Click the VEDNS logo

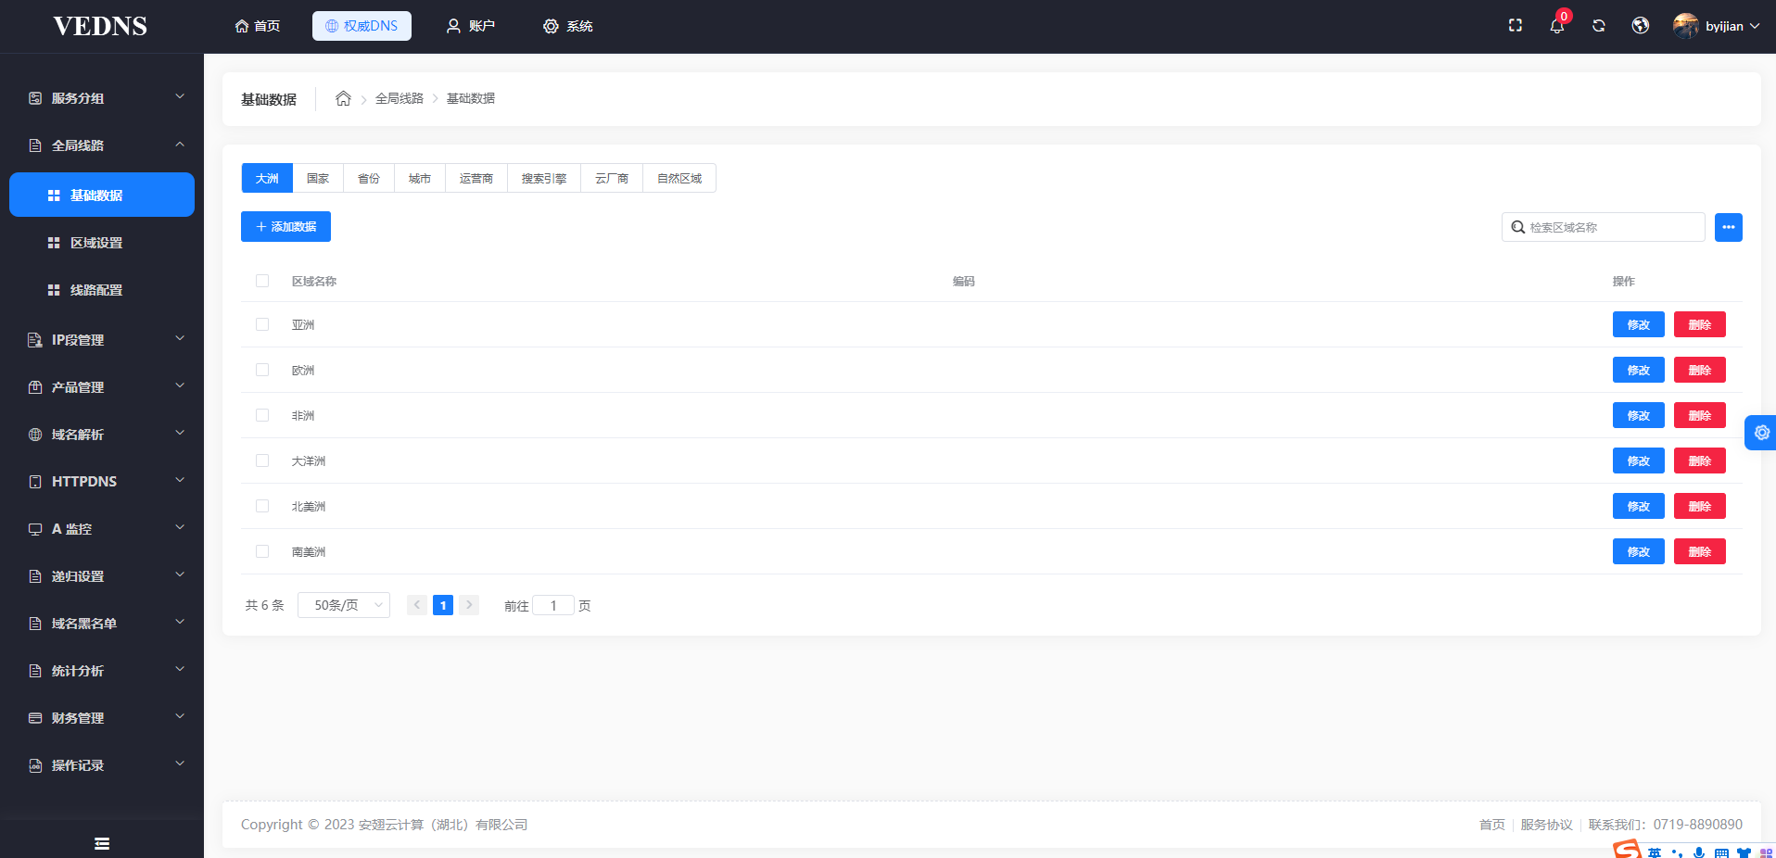[100, 26]
